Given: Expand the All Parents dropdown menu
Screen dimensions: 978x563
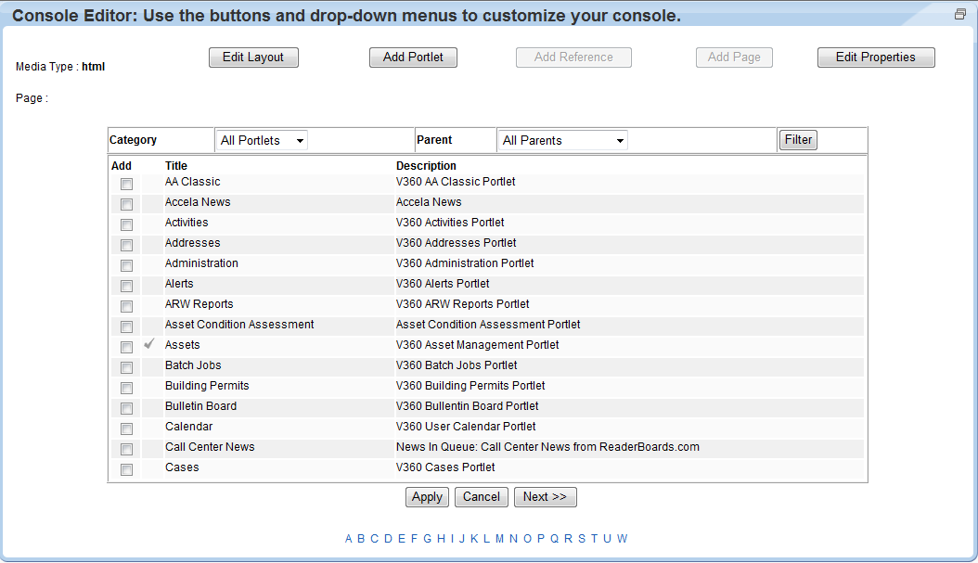Looking at the screenshot, I should 561,139.
